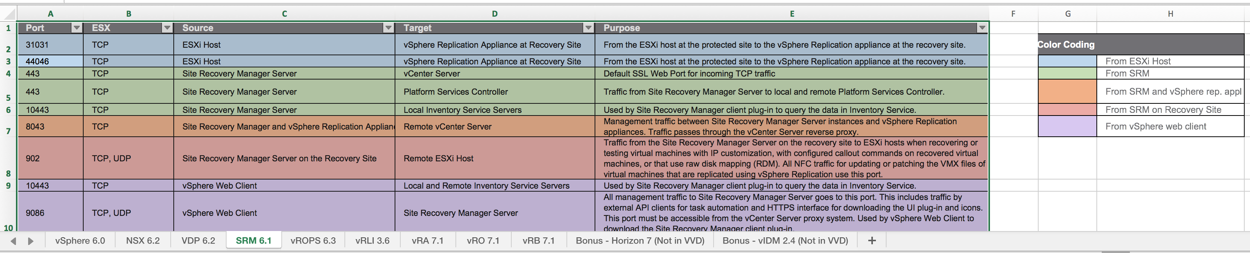Select the 'From vSphere web client' legend label
Screen dimensions: 1250x253
pyautogui.click(x=1171, y=126)
